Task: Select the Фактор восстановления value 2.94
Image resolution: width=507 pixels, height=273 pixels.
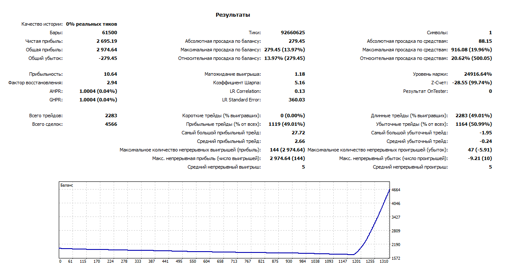Action: coord(112,83)
